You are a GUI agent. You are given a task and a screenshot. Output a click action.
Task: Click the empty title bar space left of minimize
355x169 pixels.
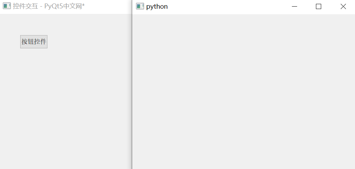click(227, 6)
